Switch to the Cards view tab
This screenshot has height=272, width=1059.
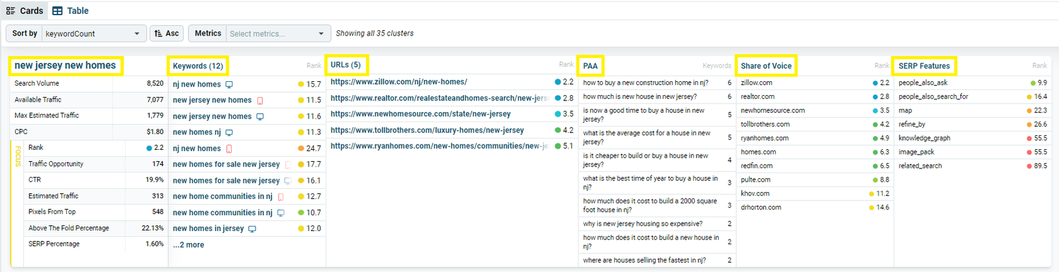pos(24,11)
